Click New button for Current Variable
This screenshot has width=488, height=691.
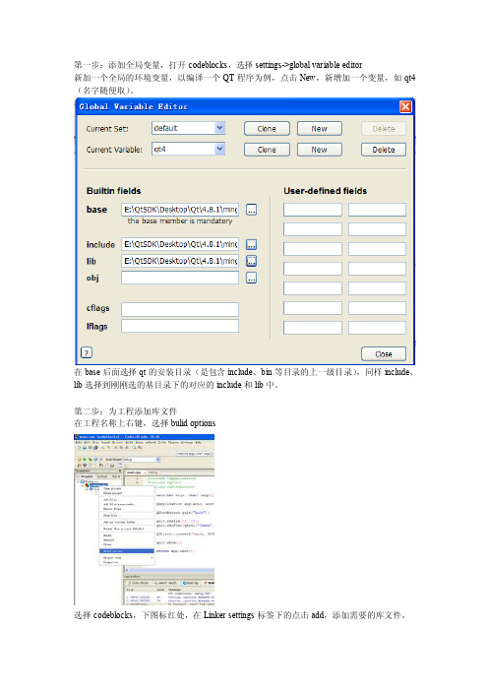pyautogui.click(x=320, y=150)
